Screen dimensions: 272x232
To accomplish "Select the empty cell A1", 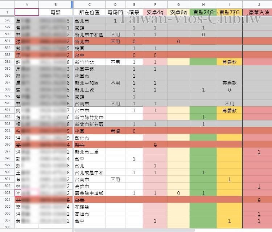I will pos(27,12).
